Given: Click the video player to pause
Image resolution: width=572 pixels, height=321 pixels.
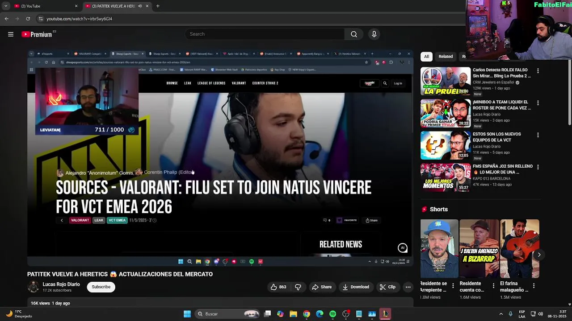Looking at the screenshot, I should (220, 158).
